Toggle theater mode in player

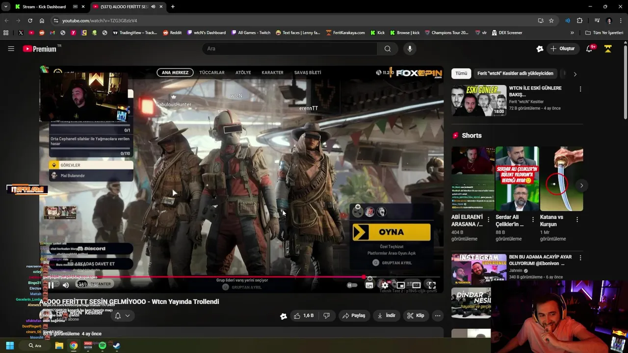tap(416, 285)
